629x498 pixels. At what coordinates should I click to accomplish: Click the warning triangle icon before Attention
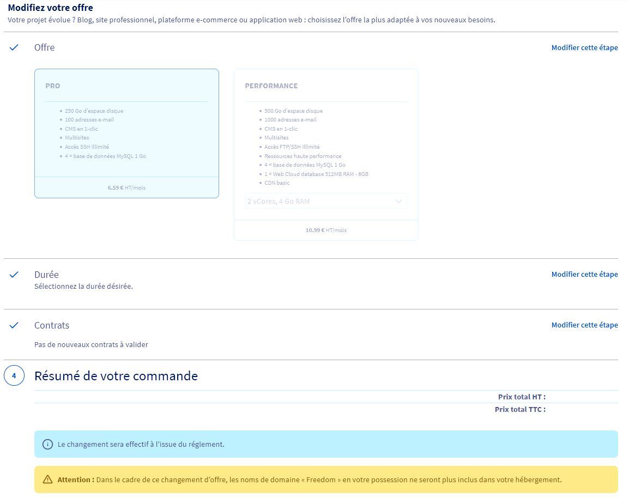click(48, 479)
